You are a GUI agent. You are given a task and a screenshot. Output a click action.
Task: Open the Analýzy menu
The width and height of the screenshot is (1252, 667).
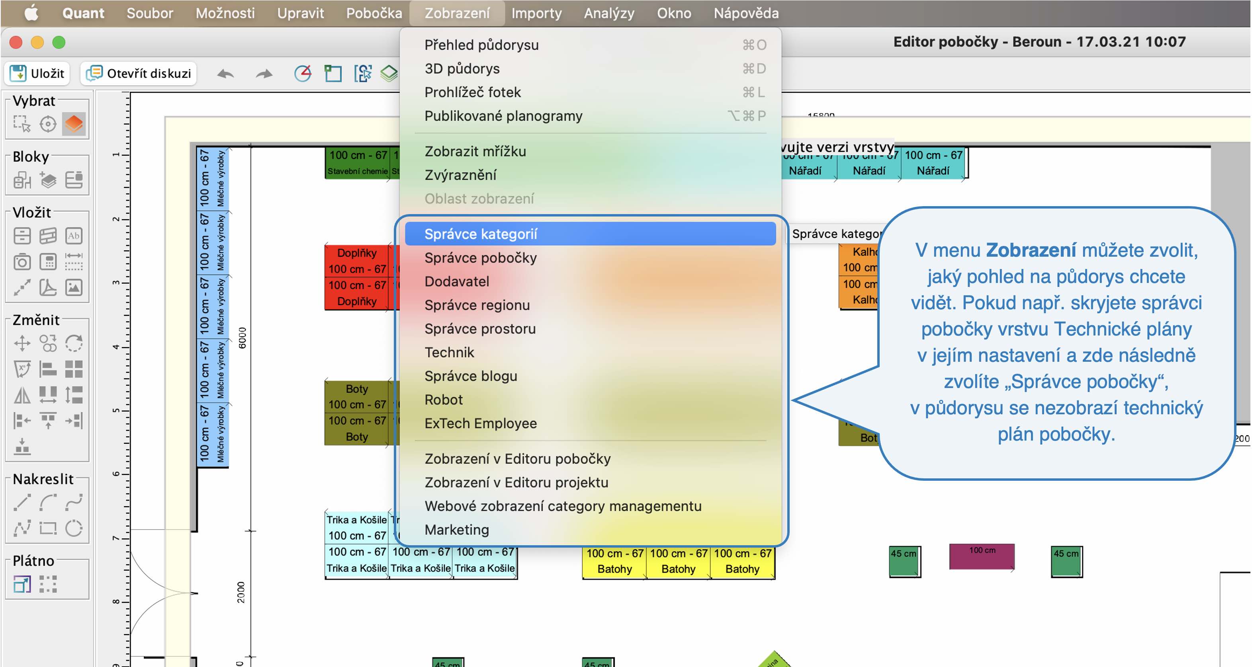pos(609,13)
